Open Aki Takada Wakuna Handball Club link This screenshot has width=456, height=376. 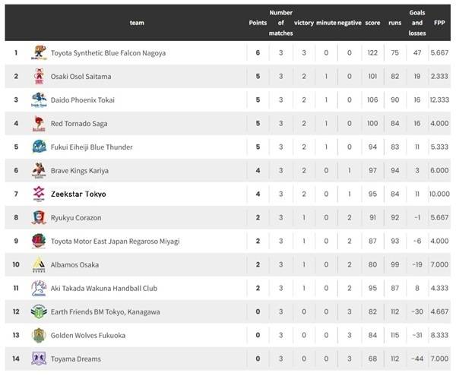pyautogui.click(x=104, y=288)
